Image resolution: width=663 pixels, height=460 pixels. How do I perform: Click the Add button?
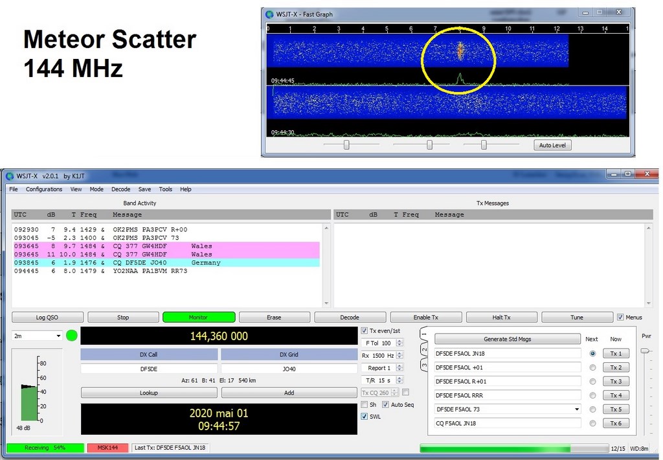click(289, 393)
